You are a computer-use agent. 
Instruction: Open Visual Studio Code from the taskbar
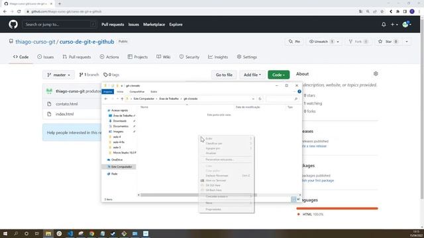pos(70,233)
